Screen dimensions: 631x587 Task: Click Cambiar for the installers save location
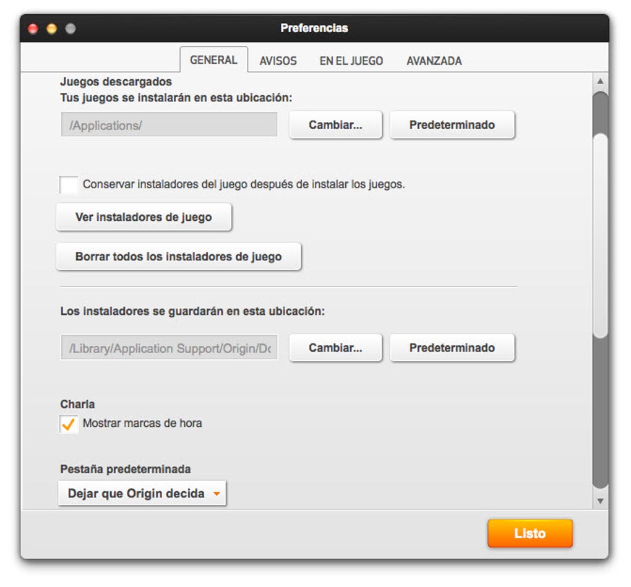click(x=335, y=348)
